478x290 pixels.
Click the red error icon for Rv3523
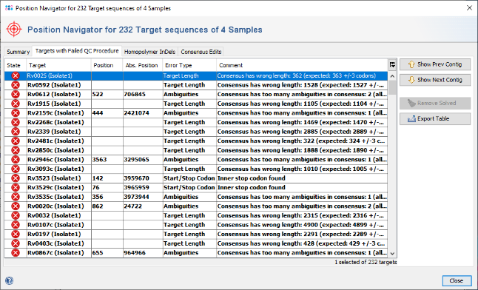pos(16,178)
